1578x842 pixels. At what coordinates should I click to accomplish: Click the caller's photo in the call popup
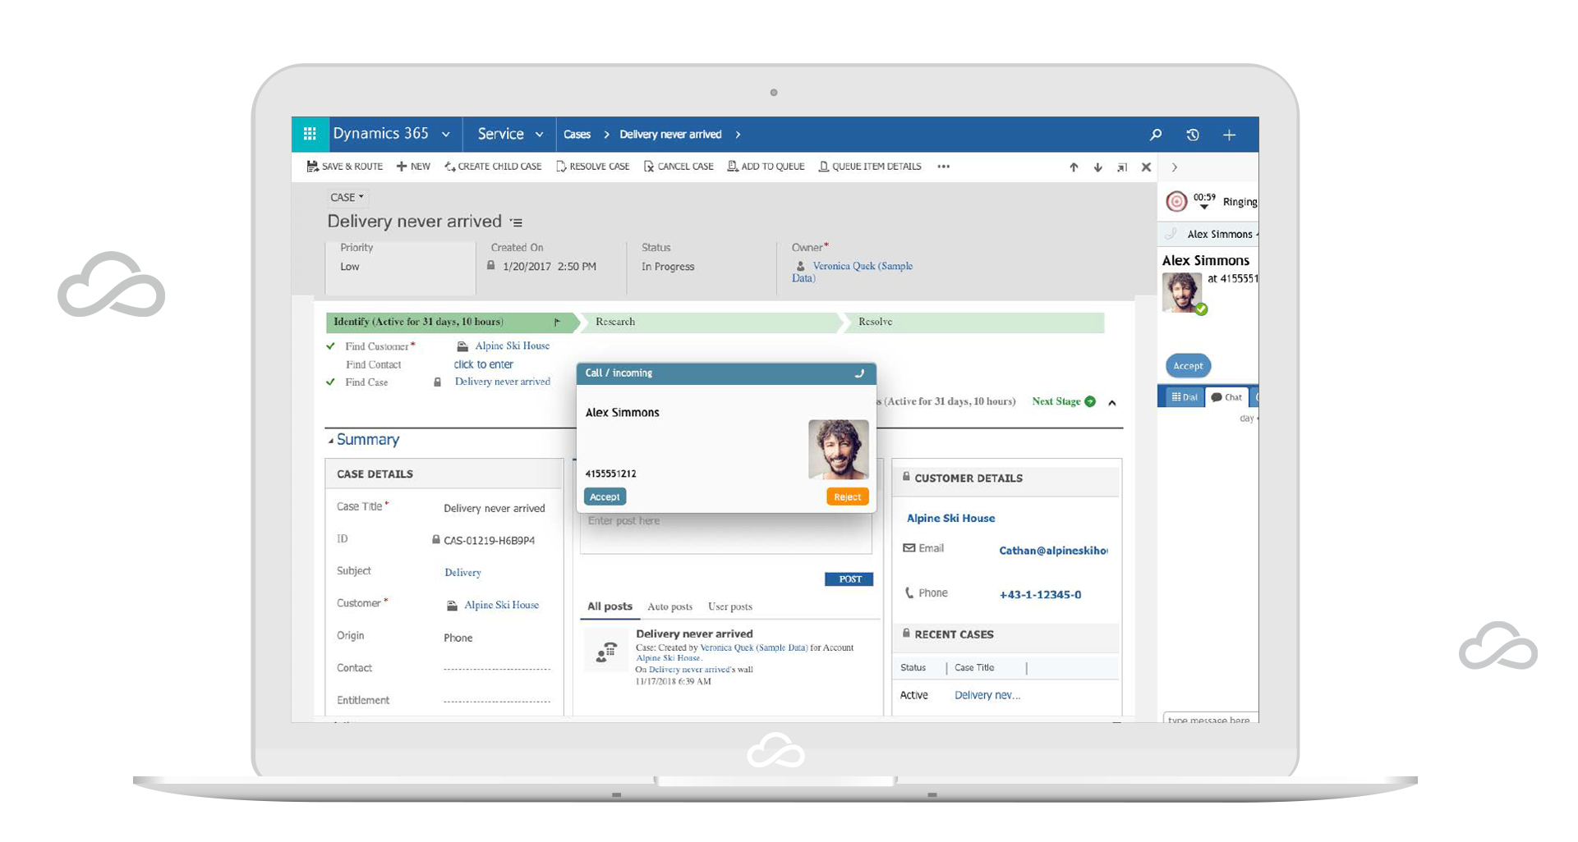(839, 450)
